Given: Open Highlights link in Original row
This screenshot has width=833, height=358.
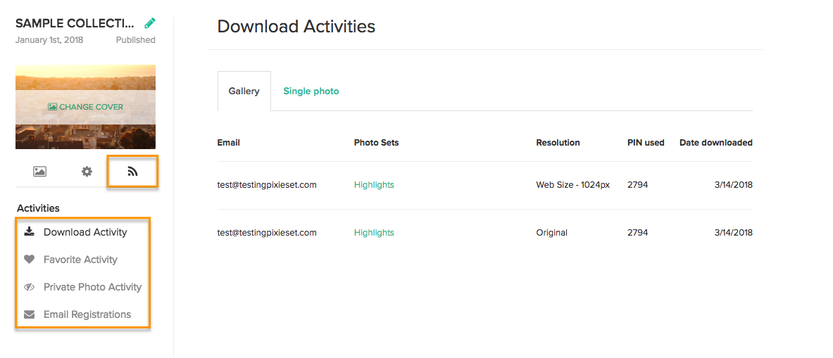Looking at the screenshot, I should point(374,232).
